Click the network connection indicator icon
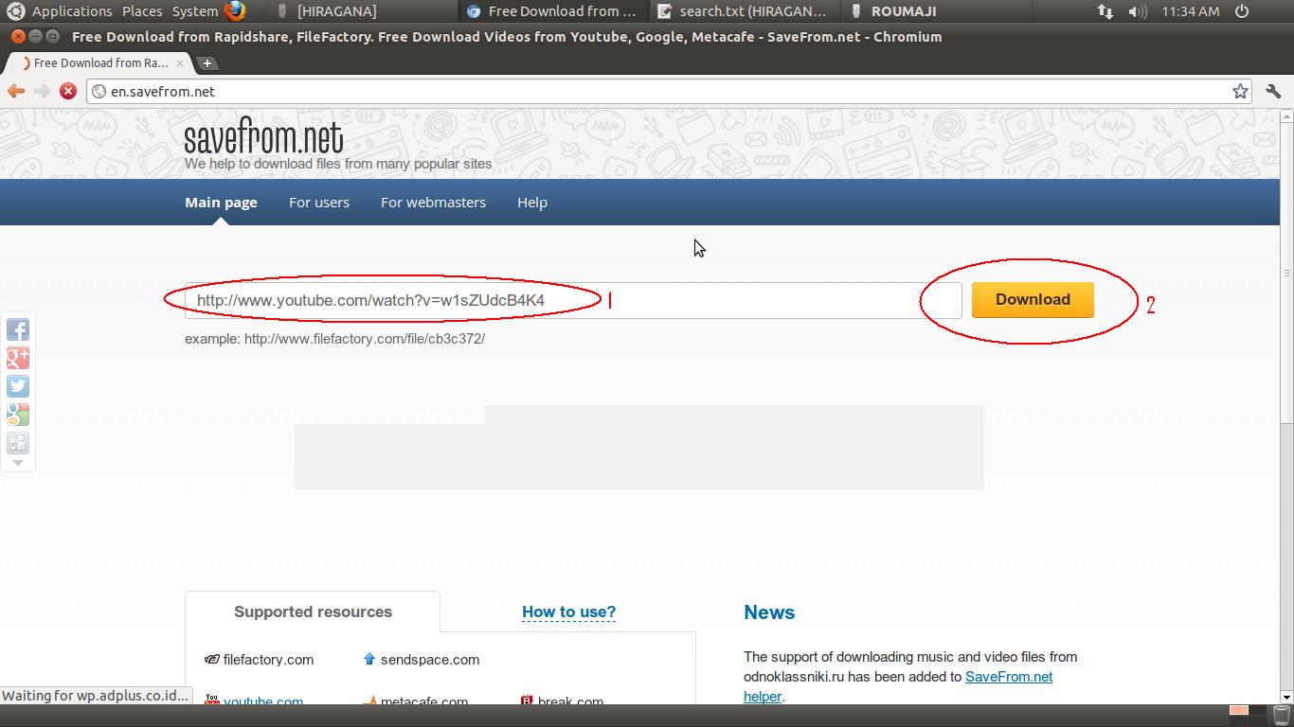Image resolution: width=1294 pixels, height=727 pixels. pyautogui.click(x=1105, y=11)
